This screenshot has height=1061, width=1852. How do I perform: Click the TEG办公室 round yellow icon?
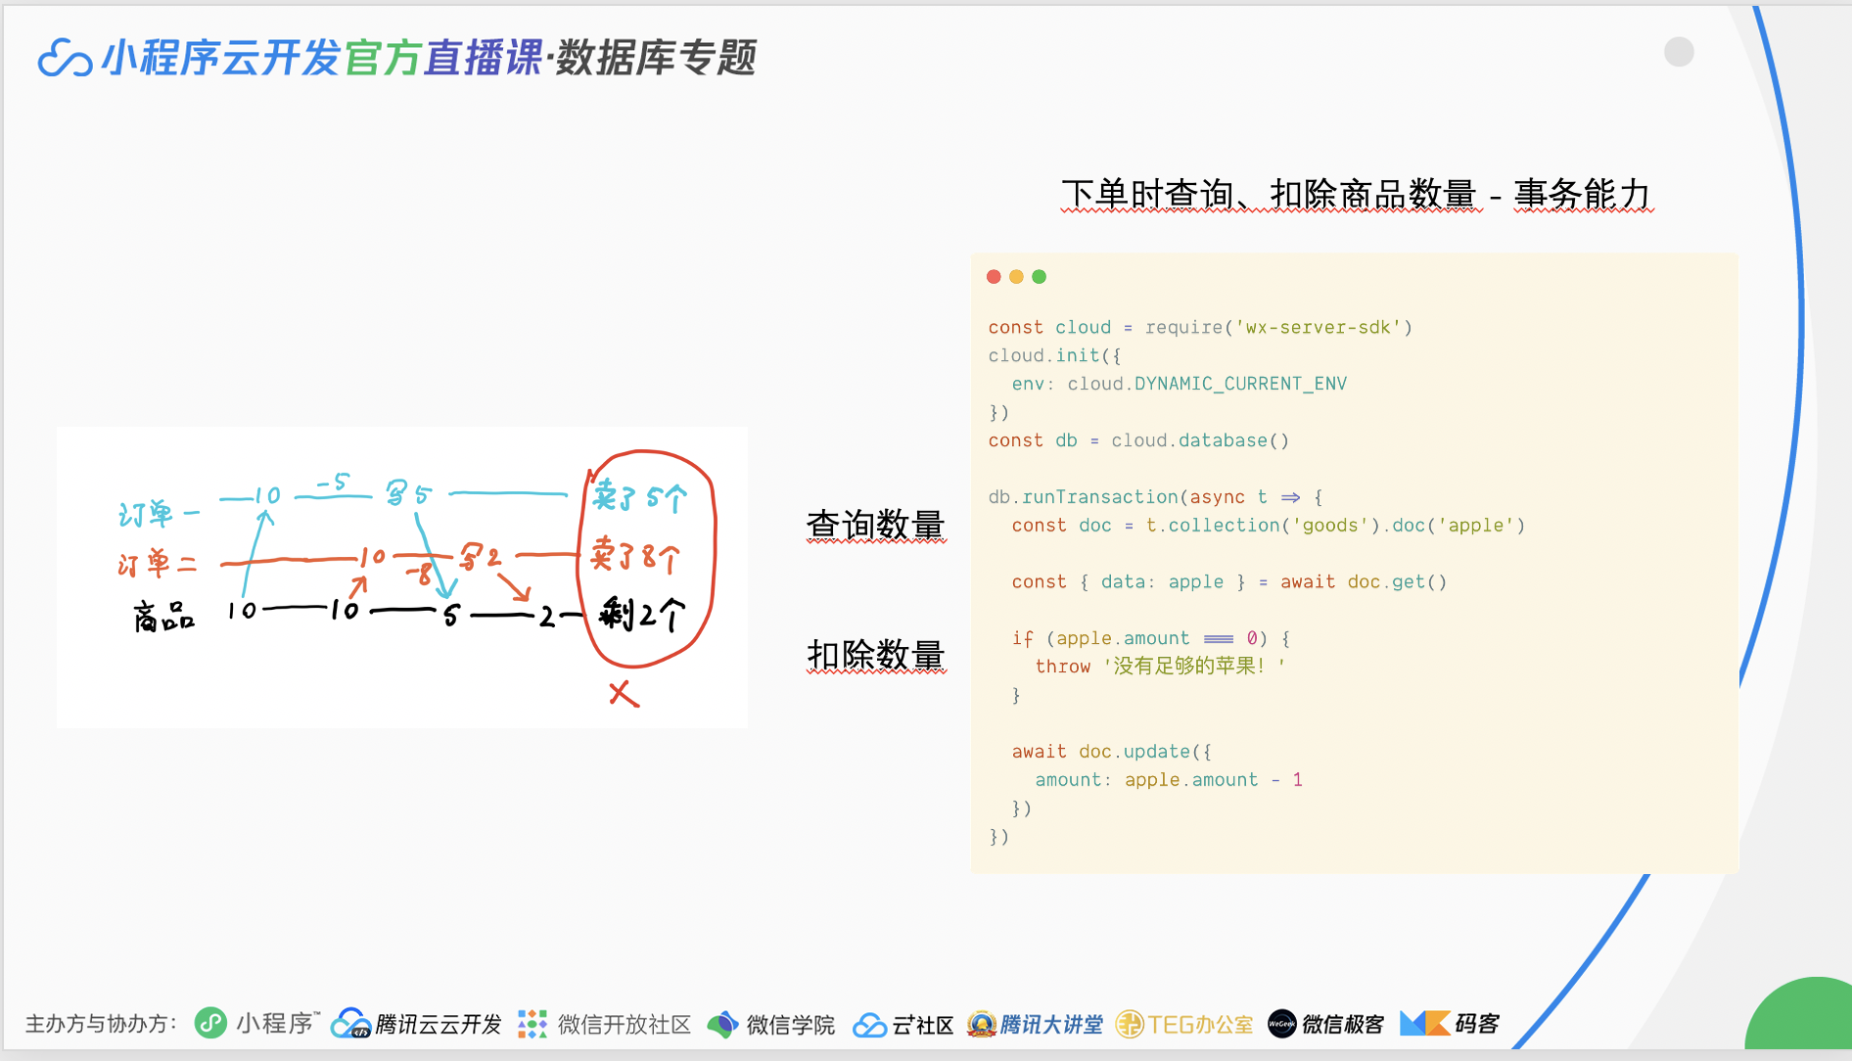(x=1130, y=1024)
